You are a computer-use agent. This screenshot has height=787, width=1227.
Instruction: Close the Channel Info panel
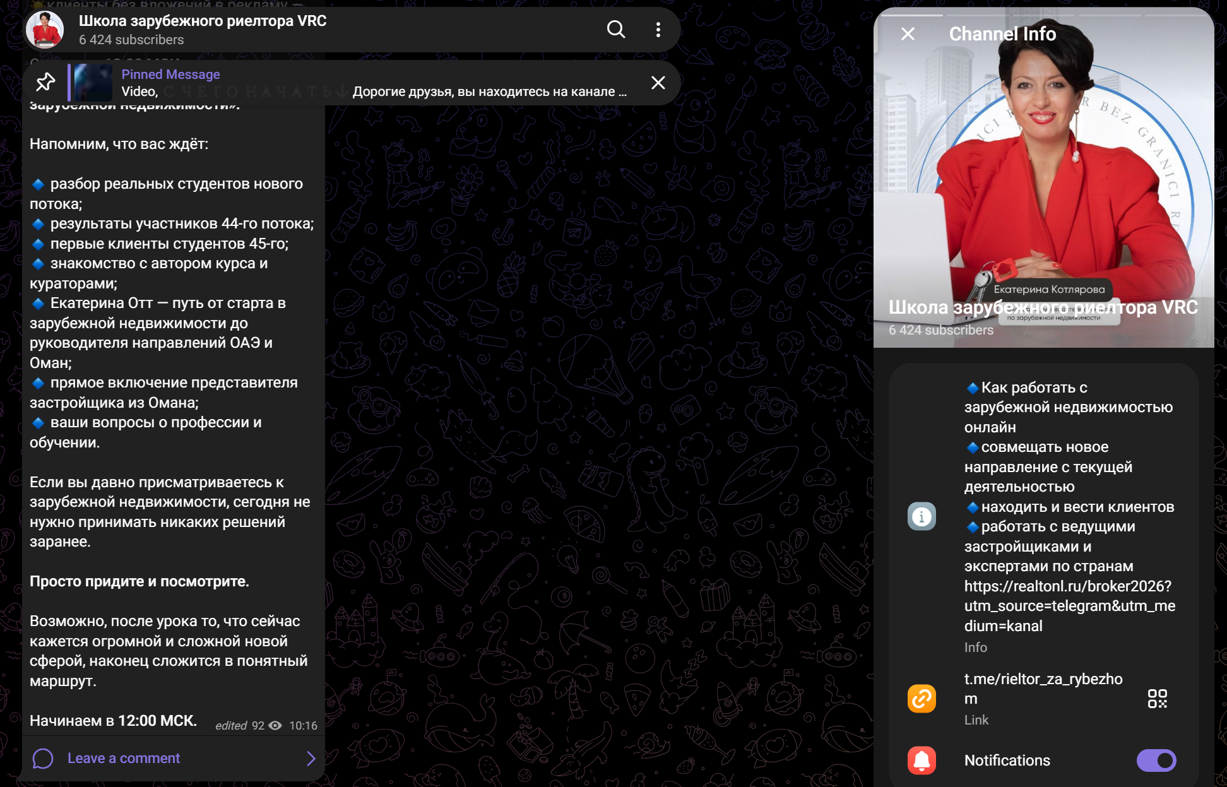coord(908,34)
